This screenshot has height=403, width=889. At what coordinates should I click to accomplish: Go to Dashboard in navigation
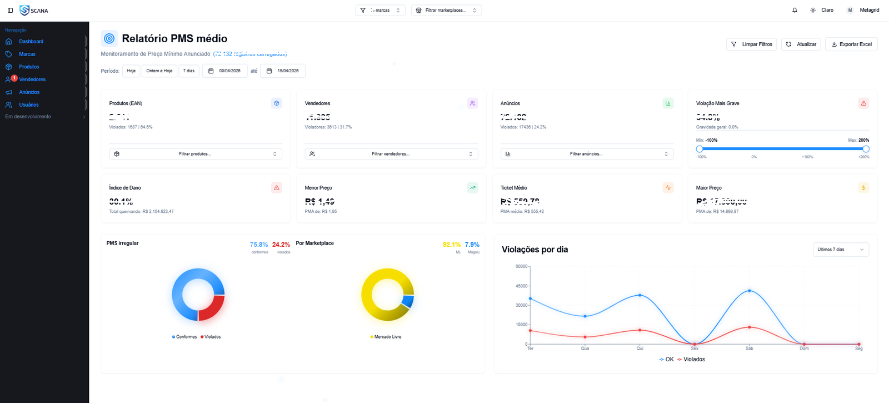click(31, 42)
